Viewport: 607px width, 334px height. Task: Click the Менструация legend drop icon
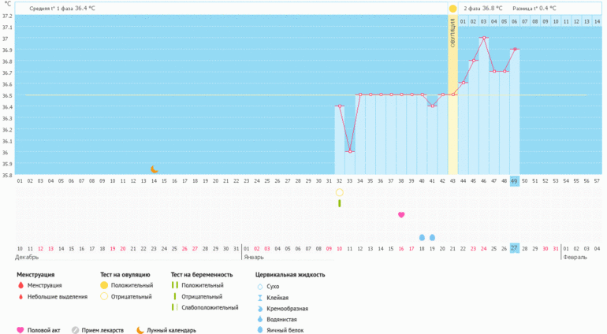(x=20, y=285)
